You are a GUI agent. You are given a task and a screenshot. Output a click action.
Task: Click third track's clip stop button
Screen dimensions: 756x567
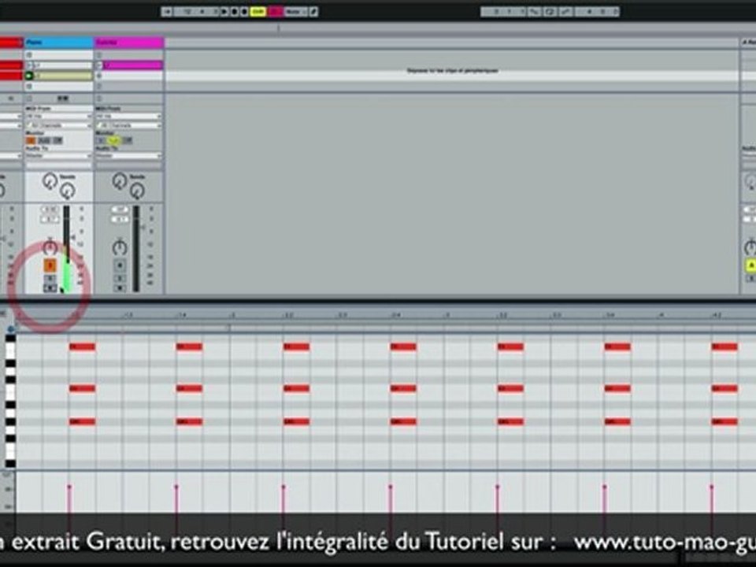point(99,98)
